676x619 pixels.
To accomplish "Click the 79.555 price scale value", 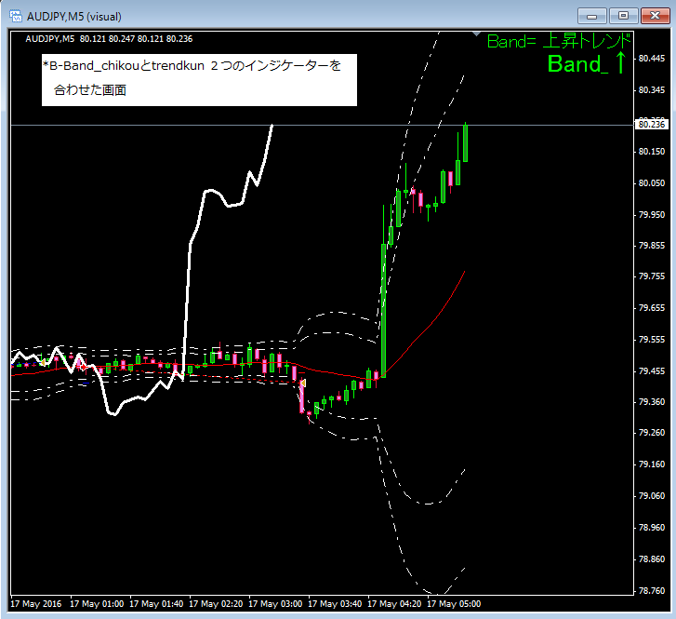I will click(652, 339).
